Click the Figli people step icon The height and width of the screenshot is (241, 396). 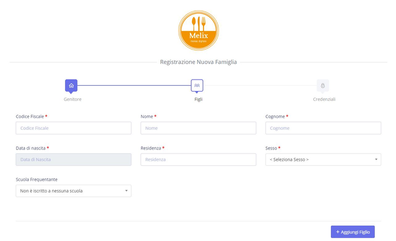coord(197,86)
